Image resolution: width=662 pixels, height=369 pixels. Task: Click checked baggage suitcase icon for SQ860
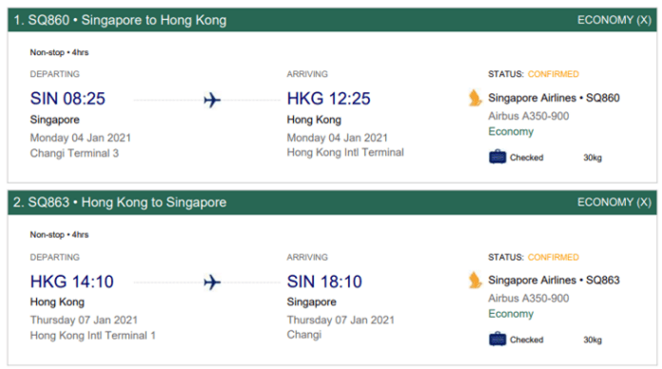click(497, 157)
